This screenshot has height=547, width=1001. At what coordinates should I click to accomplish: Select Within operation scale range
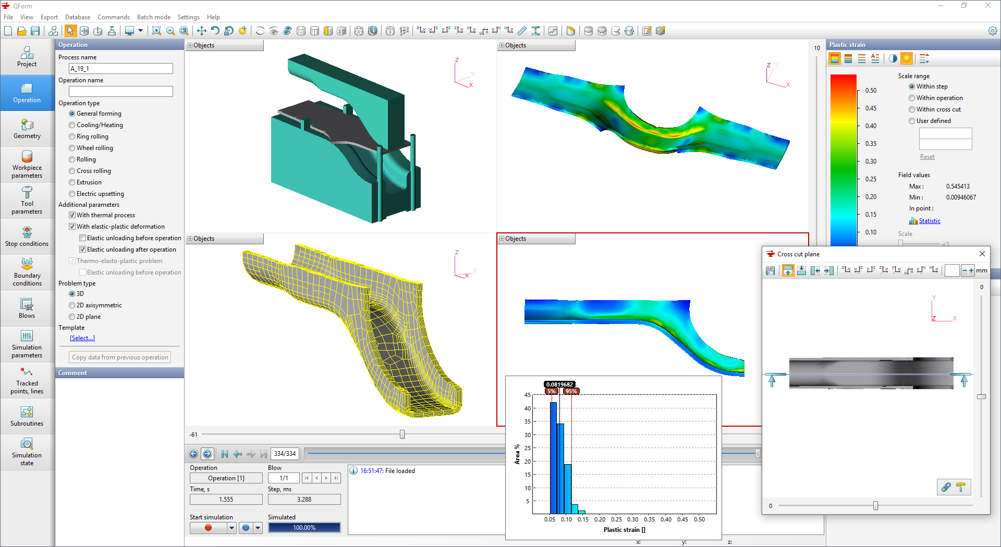[912, 98]
